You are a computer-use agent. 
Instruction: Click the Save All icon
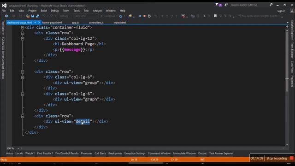click(x=37, y=16)
